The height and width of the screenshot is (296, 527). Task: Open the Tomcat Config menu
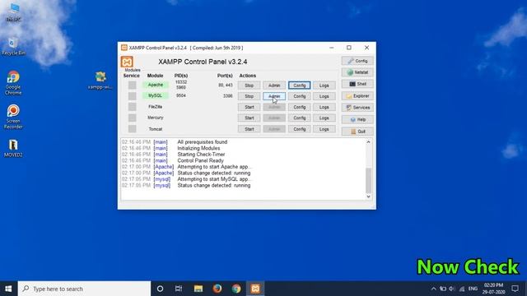coord(299,129)
